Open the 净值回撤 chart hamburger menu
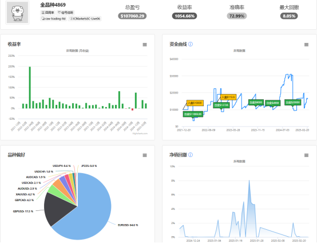This screenshot has height=243, width=317. (307, 155)
